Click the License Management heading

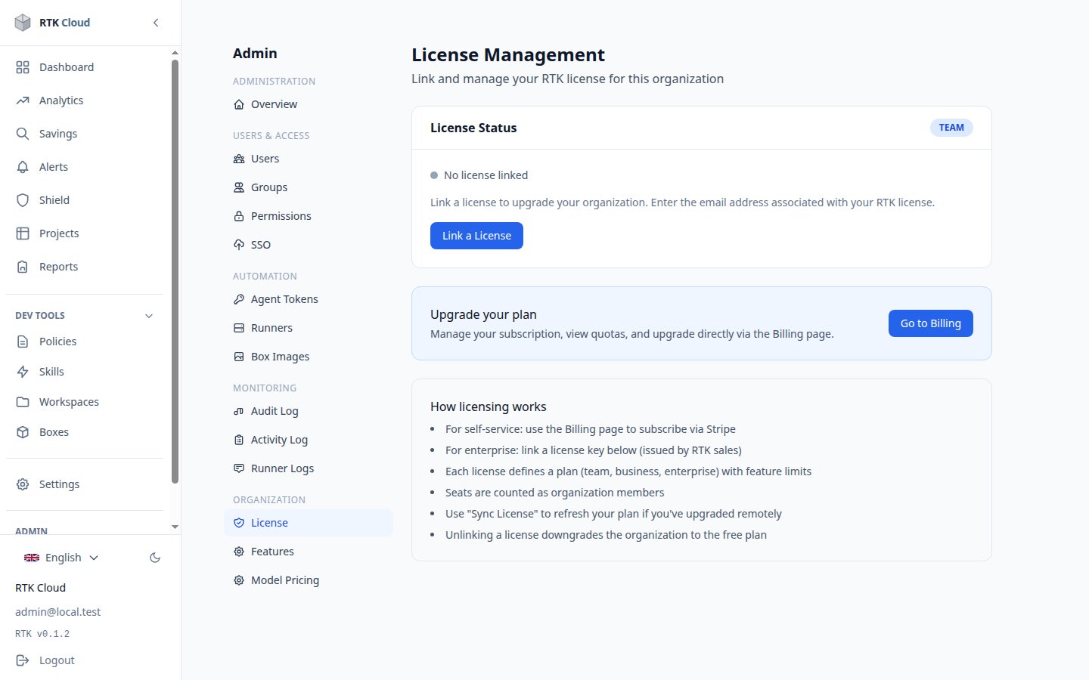(508, 55)
